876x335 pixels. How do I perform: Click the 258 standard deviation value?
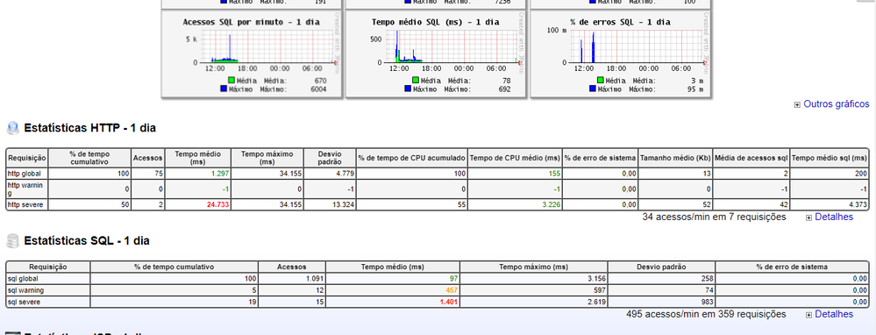point(707,278)
